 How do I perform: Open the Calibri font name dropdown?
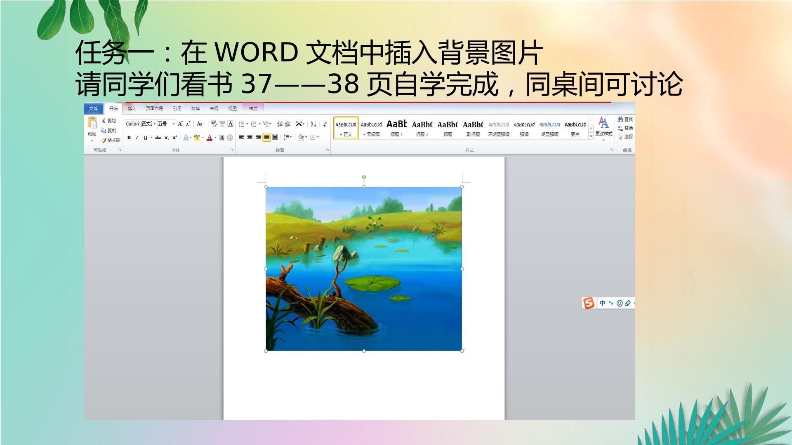tap(141, 124)
